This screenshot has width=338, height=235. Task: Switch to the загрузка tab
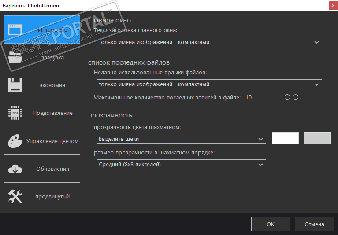(42, 57)
